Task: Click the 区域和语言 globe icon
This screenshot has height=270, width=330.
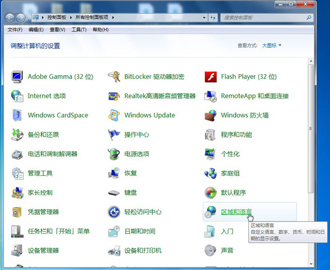Action: coord(211,212)
